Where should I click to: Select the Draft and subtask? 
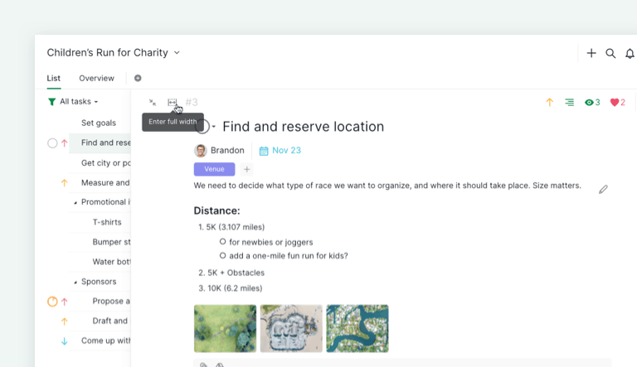pos(109,321)
